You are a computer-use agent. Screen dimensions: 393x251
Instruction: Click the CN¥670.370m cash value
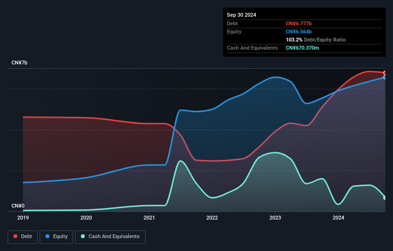(302, 48)
